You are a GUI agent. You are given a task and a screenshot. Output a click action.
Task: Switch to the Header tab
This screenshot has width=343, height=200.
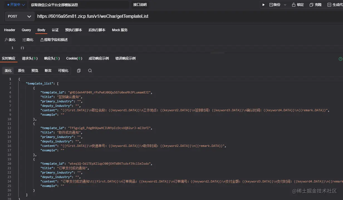click(10, 30)
